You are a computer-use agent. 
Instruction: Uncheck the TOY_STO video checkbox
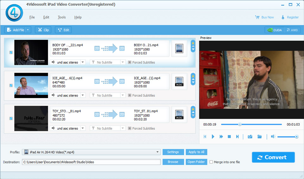click(11, 118)
